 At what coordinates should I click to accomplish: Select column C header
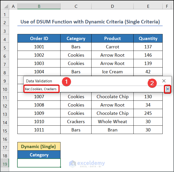point(76,6)
